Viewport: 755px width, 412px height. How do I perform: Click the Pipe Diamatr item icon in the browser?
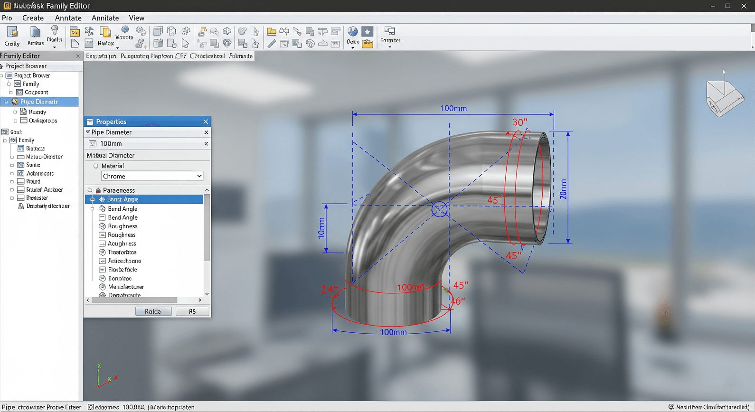pyautogui.click(x=15, y=102)
